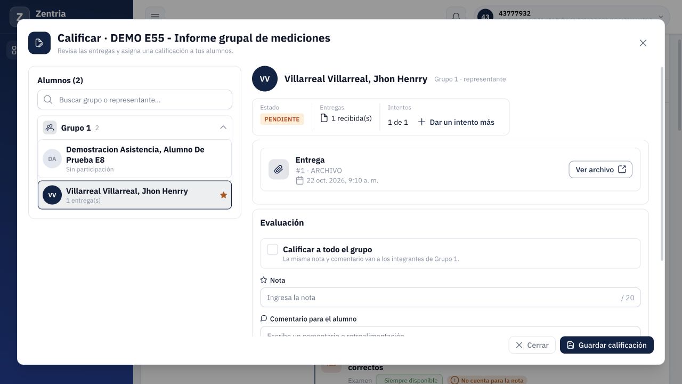Image resolution: width=682 pixels, height=384 pixels.
Task: Click 'No cuenta para la nota' badge in background
Action: coord(487,380)
